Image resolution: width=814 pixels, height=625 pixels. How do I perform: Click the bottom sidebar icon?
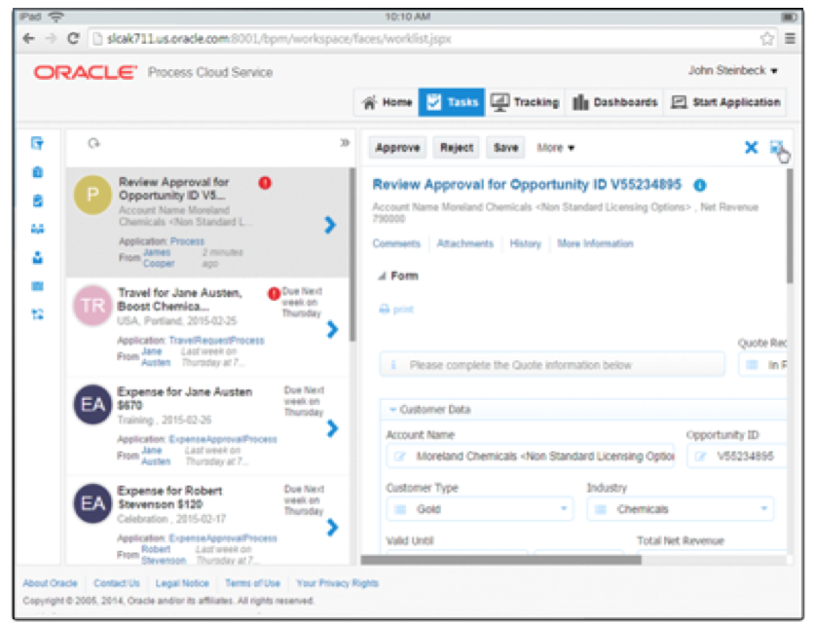click(x=37, y=314)
